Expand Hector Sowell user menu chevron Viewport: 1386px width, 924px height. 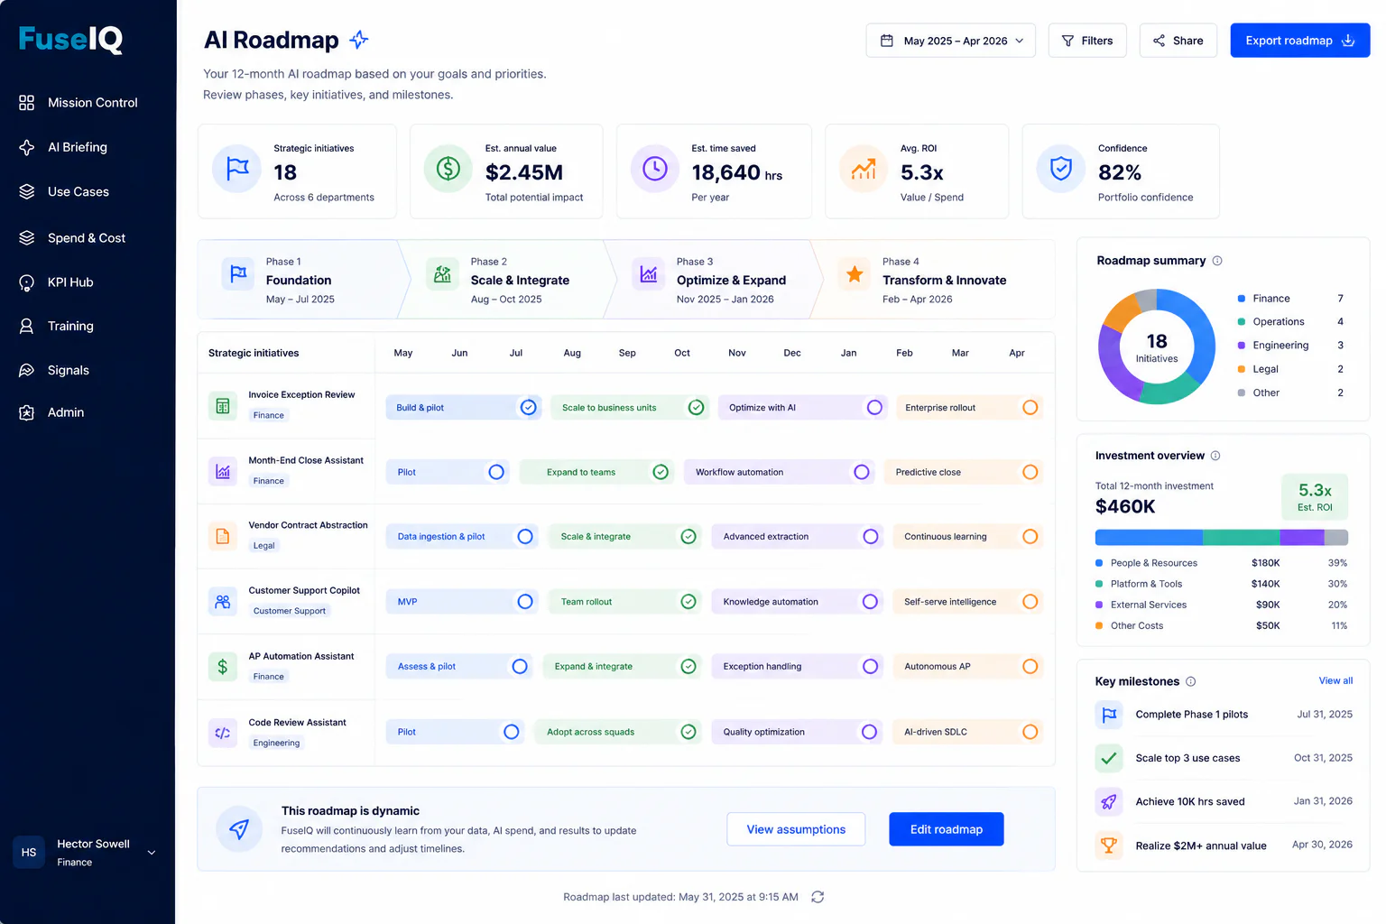pyautogui.click(x=152, y=853)
